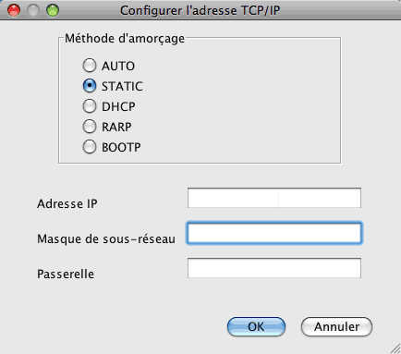401x354 pixels.
Task: Confirm settings with the OK button
Action: (x=256, y=326)
